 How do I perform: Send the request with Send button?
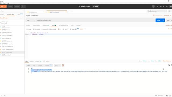coord(159,20)
